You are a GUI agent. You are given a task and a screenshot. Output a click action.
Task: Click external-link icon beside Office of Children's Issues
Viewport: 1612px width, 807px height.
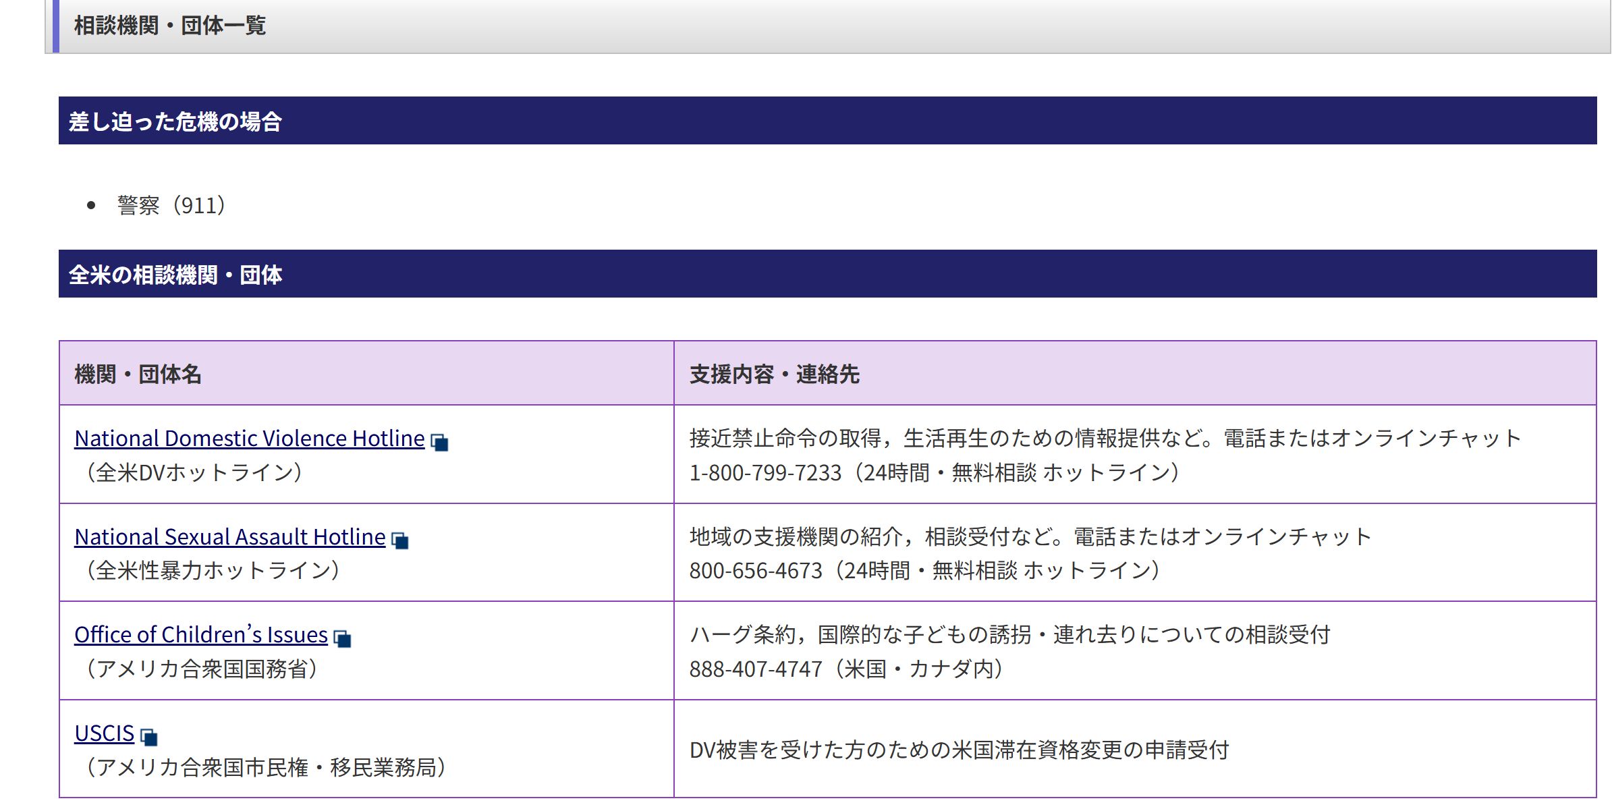coord(343,638)
